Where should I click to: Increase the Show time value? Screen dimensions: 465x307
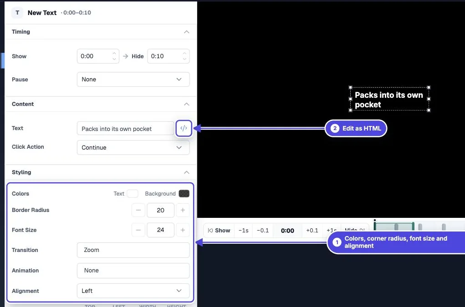coord(114,53)
